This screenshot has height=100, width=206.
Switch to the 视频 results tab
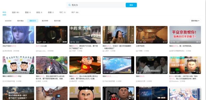click(x=16, y=12)
